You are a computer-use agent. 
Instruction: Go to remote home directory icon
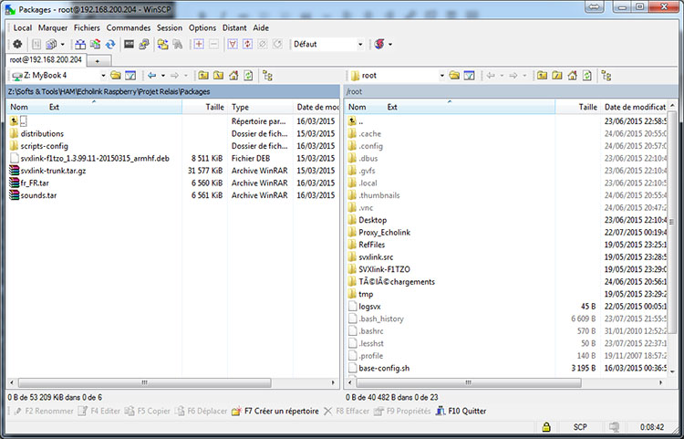(572, 76)
